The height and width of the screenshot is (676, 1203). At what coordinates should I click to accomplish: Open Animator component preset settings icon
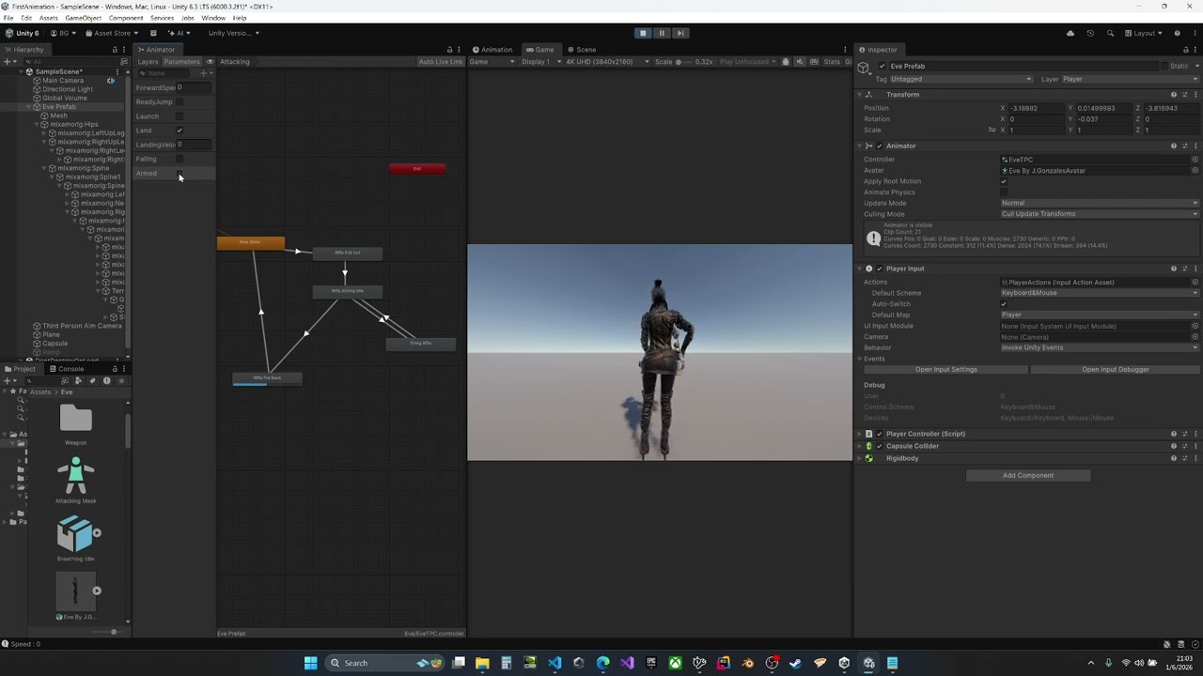coord(1184,146)
